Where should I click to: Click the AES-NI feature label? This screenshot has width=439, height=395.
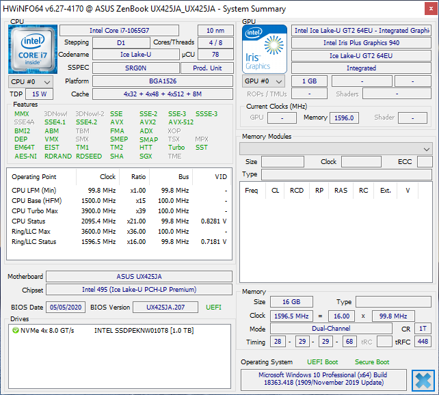(25, 156)
